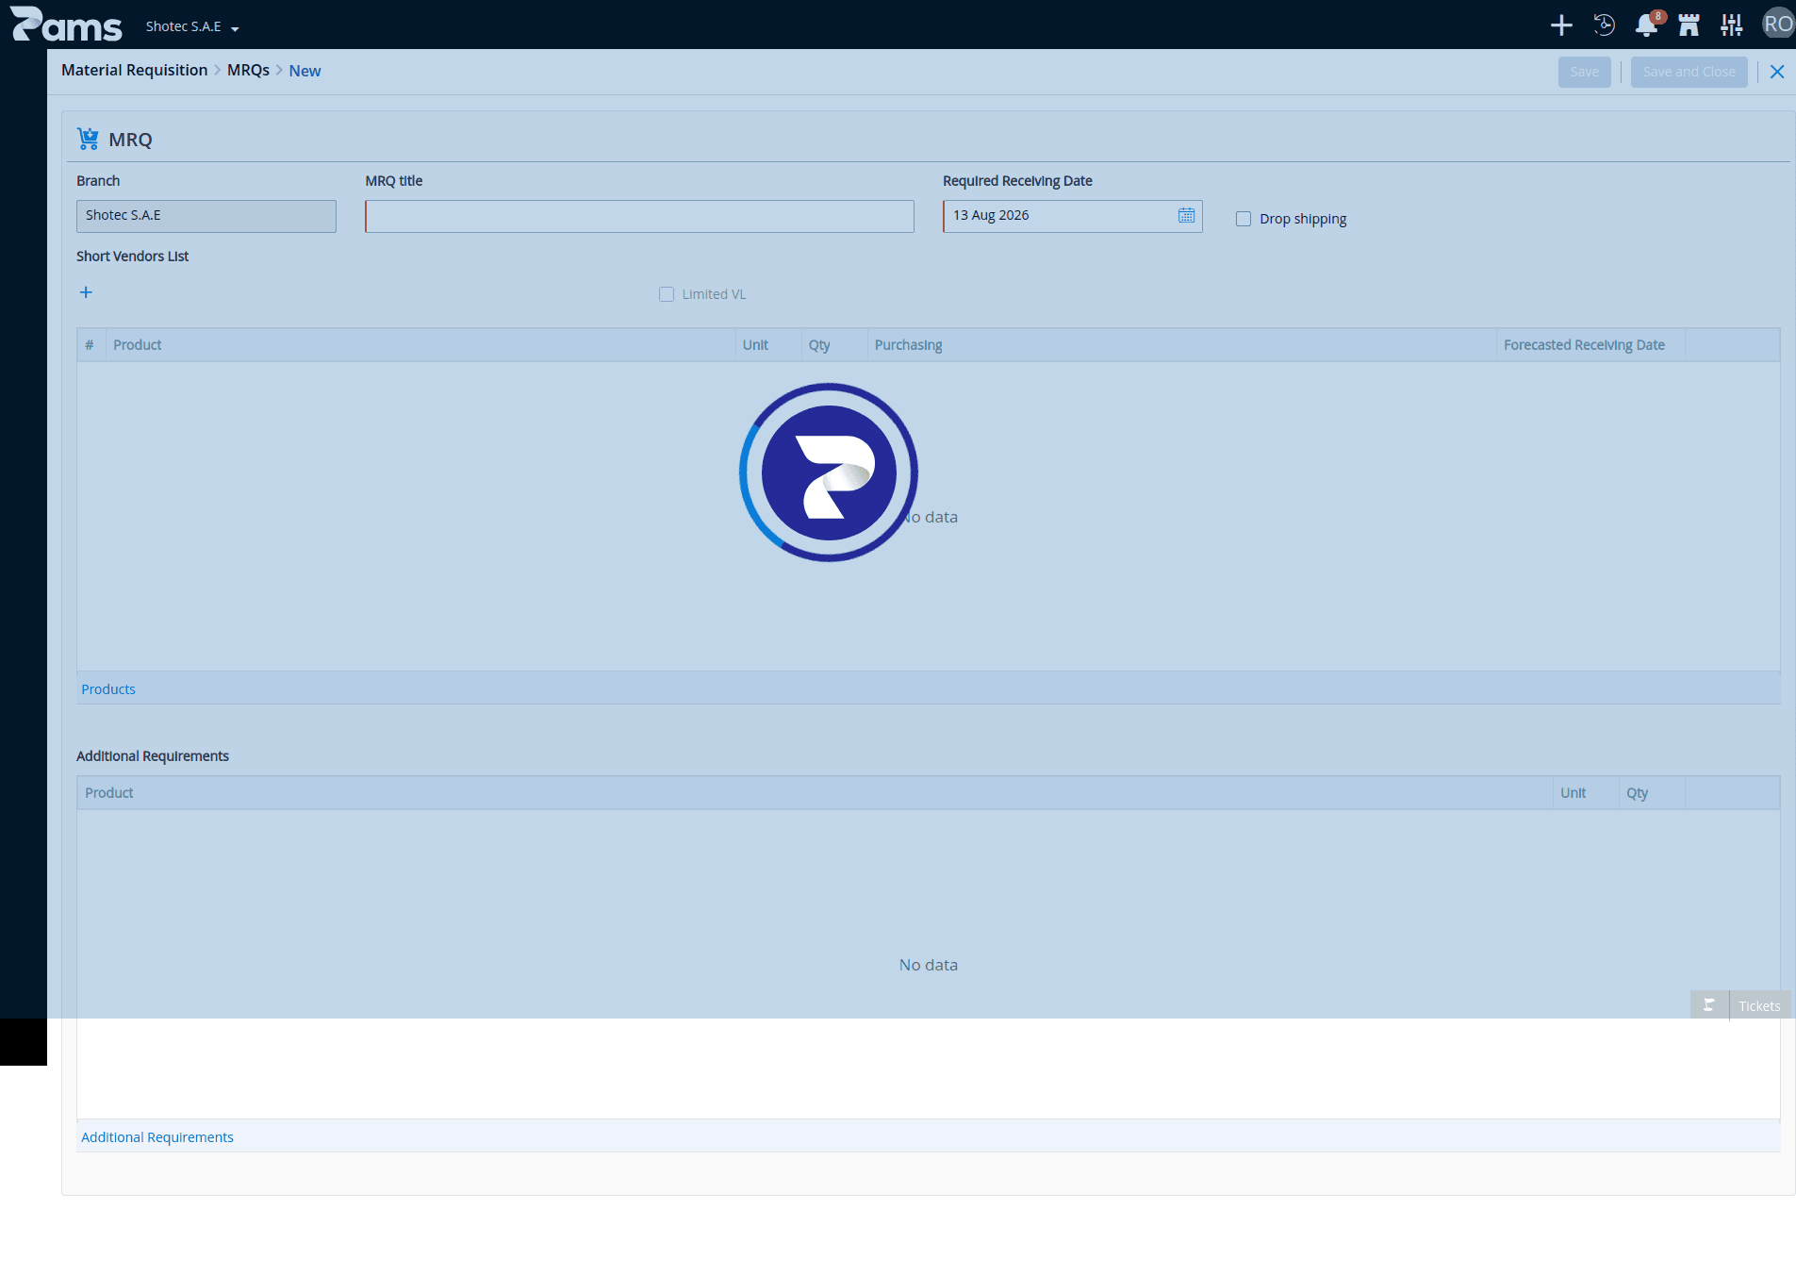The image size is (1796, 1276).
Task: Close the MRQ form with the X icon
Action: [x=1777, y=72]
